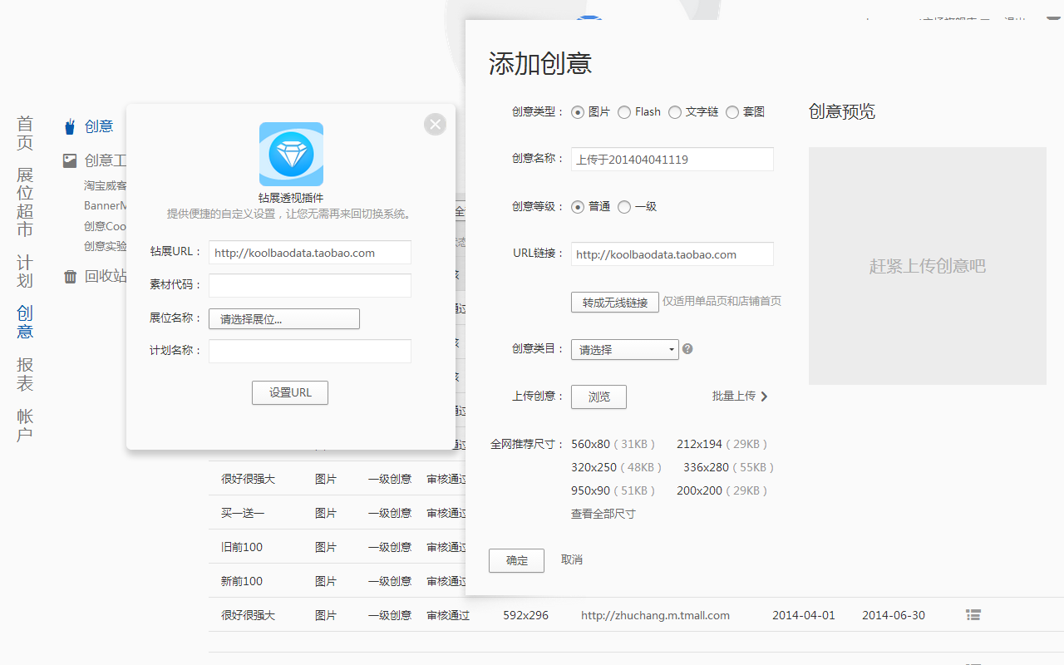The height and width of the screenshot is (665, 1064).
Task: Edit the URL链接 text field
Action: [x=672, y=254]
